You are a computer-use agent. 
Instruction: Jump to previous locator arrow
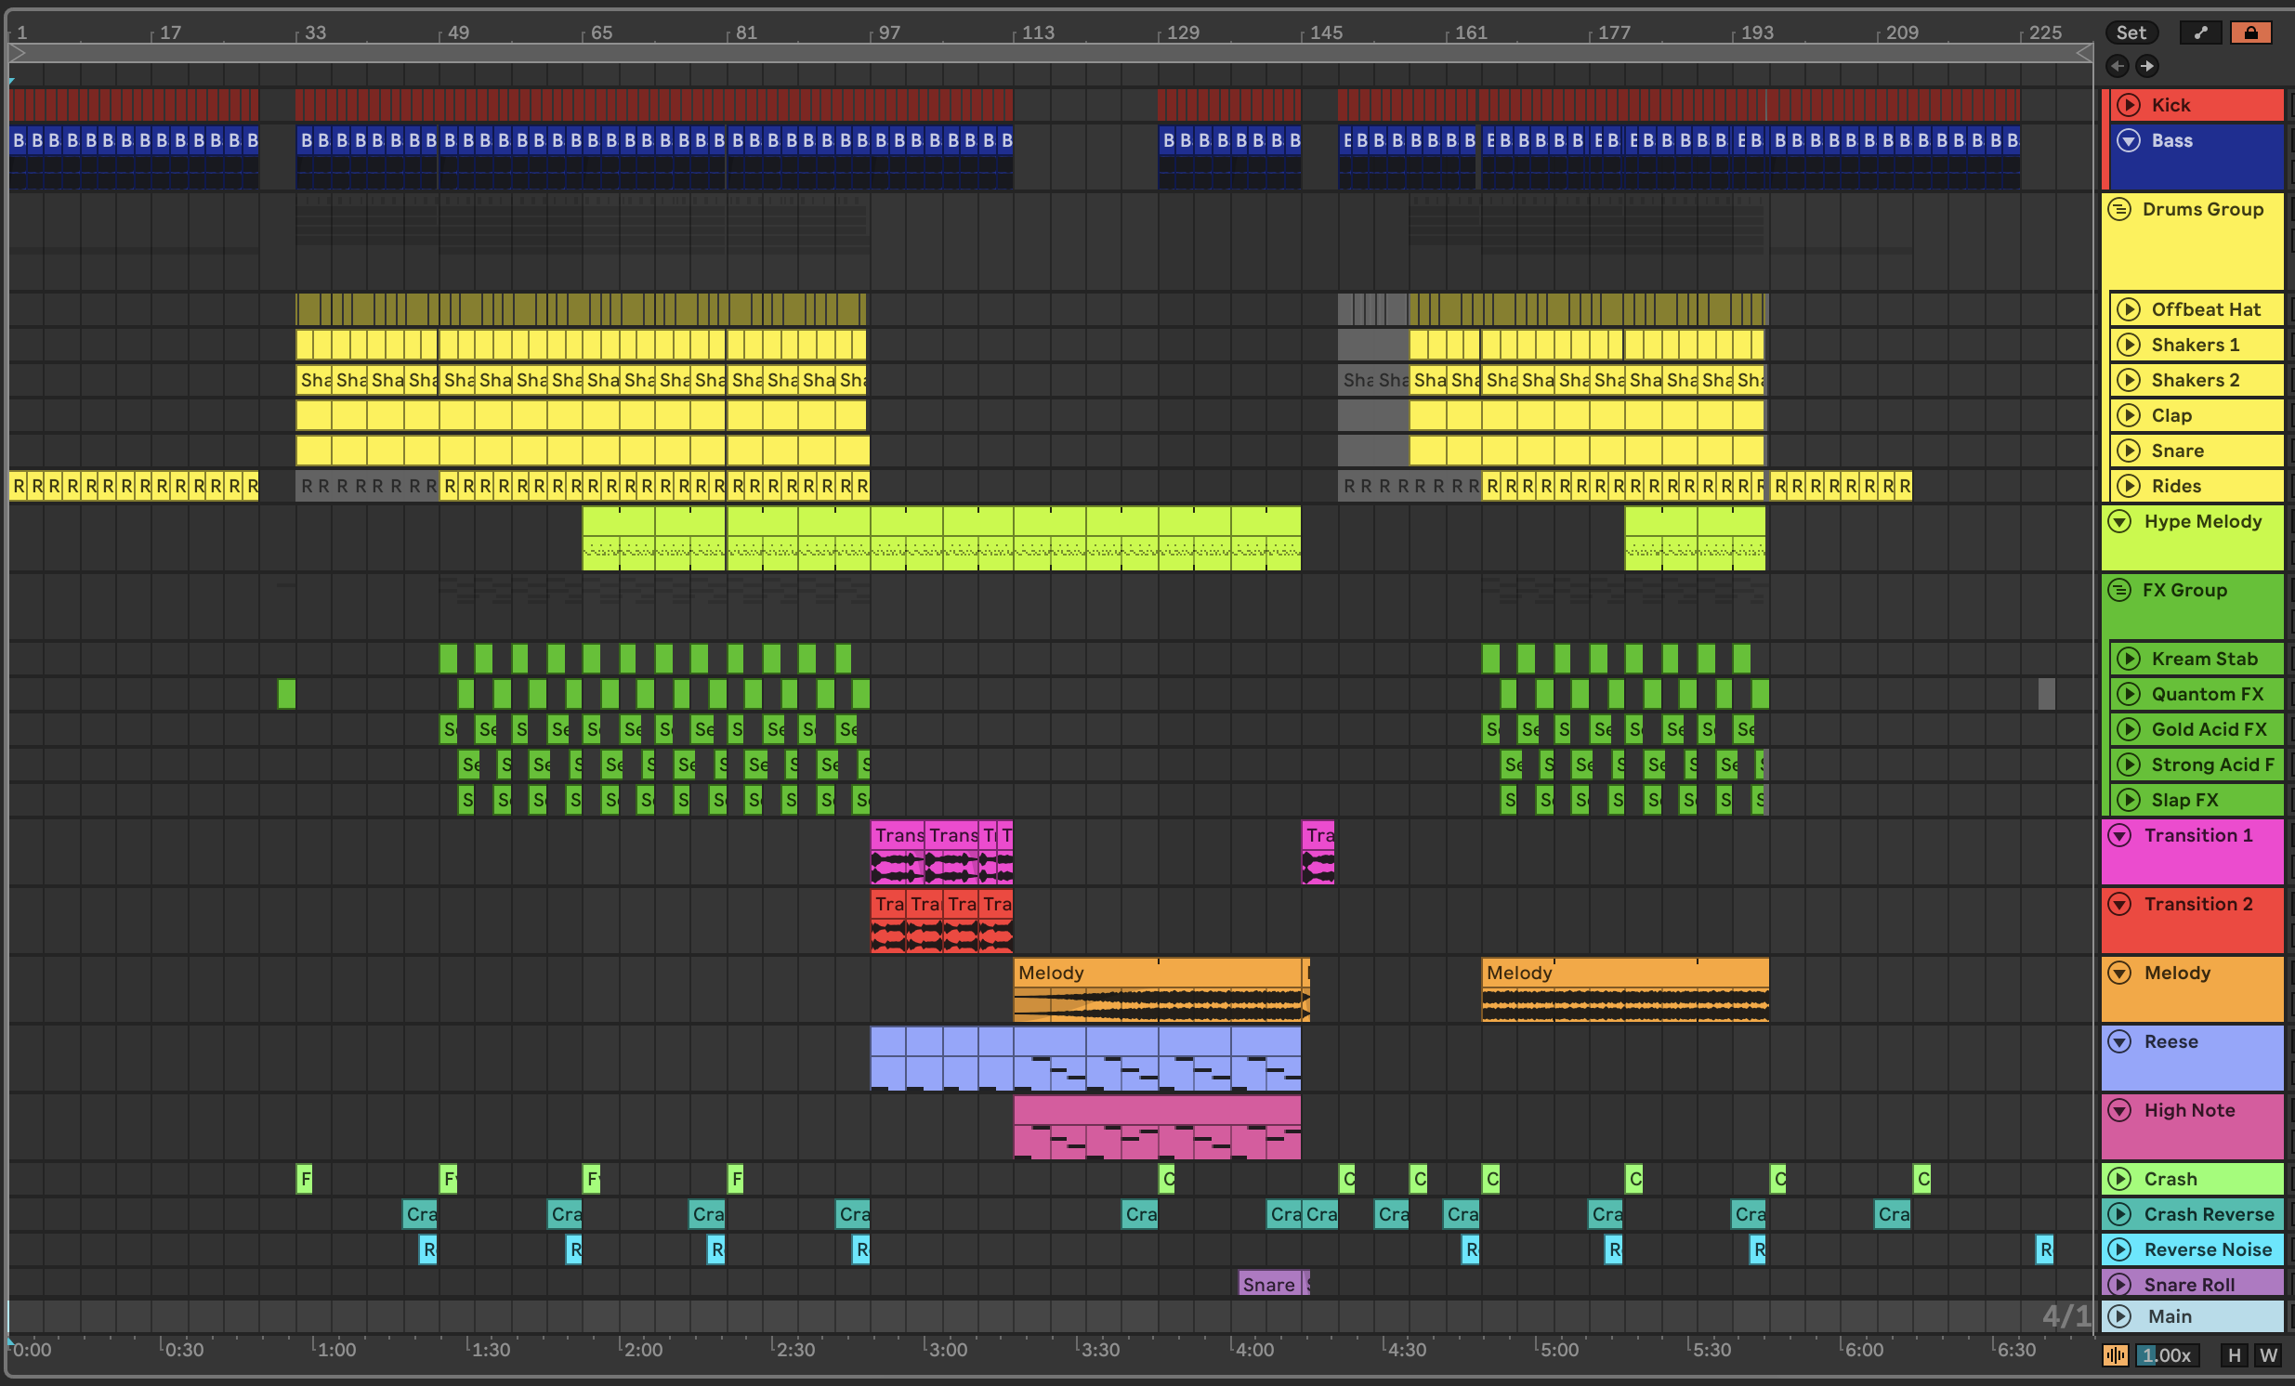click(x=2118, y=66)
